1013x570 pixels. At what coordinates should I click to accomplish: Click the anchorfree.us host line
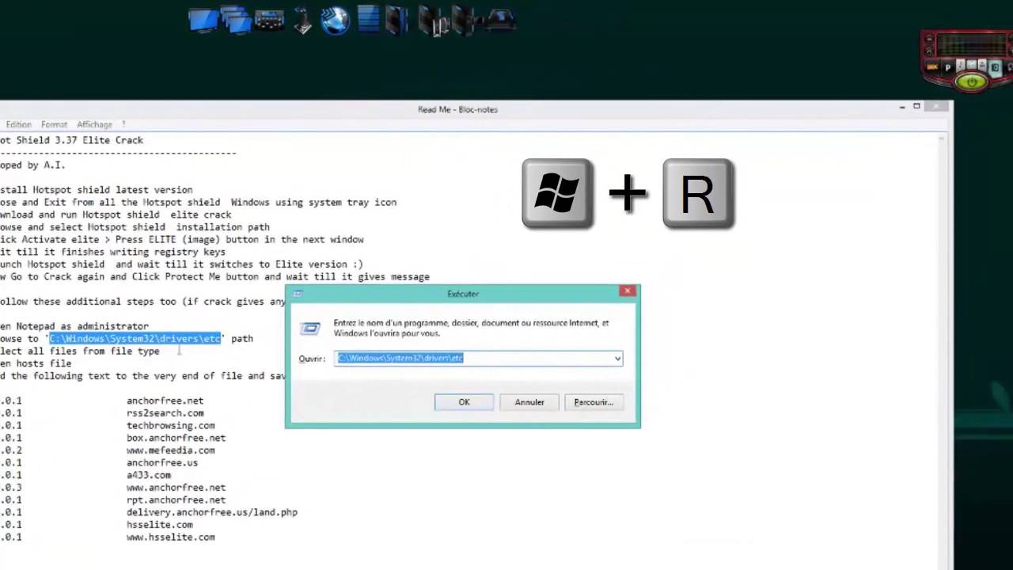click(x=161, y=462)
